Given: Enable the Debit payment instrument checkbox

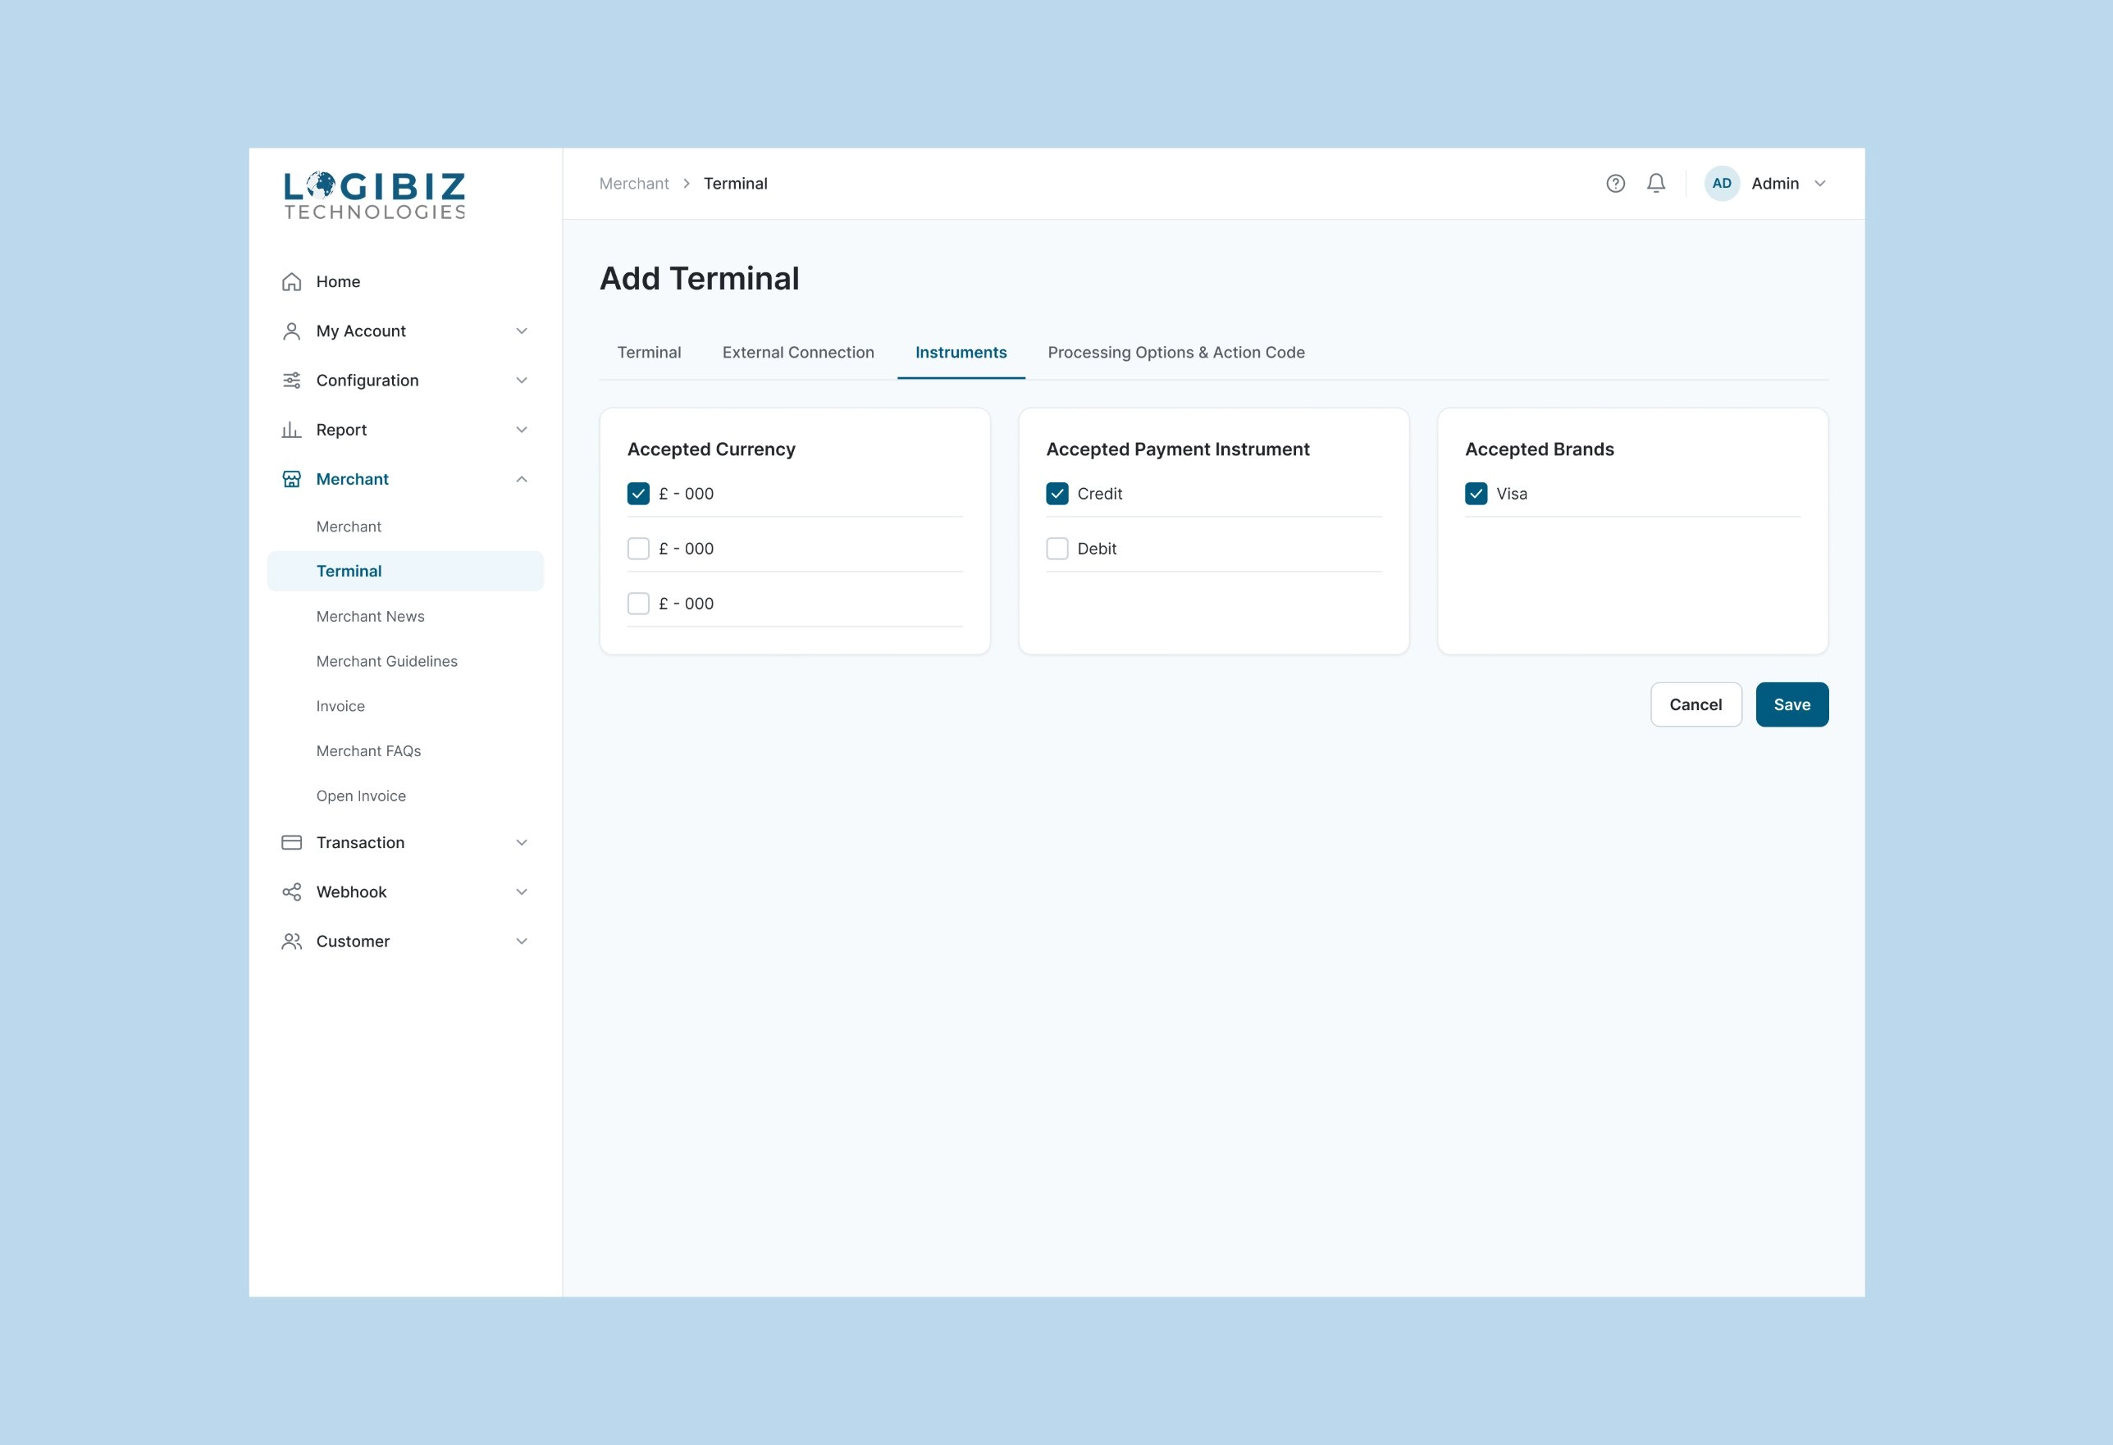Looking at the screenshot, I should [x=1057, y=549].
